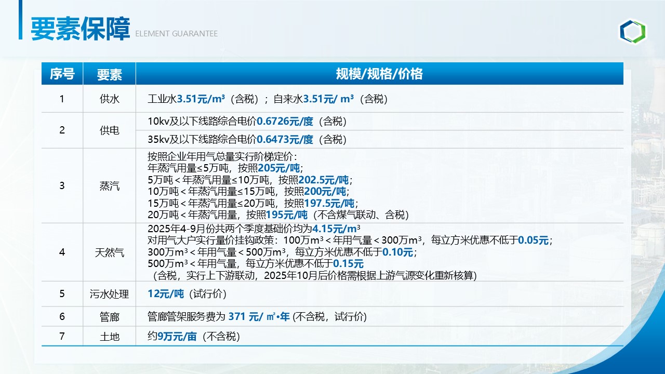This screenshot has height=374, width=665.
Task: Click the natural gas base price 4.15元/m³
Action: pyautogui.click(x=337, y=229)
